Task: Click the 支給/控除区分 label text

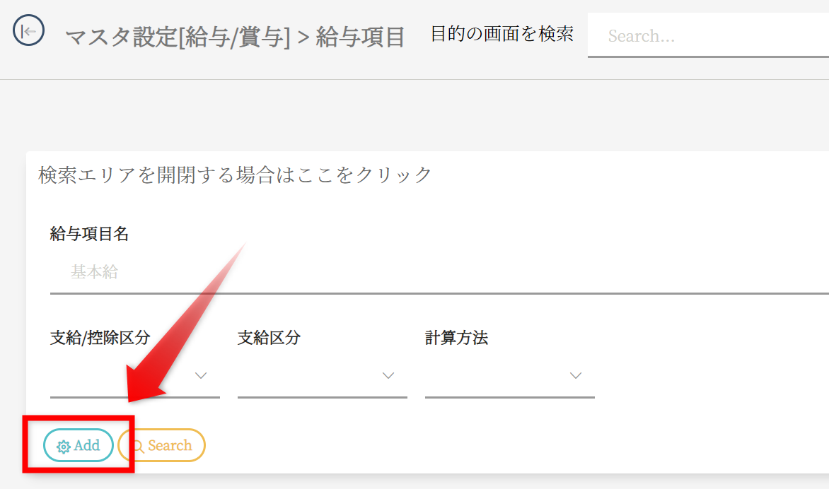Action: pos(100,337)
